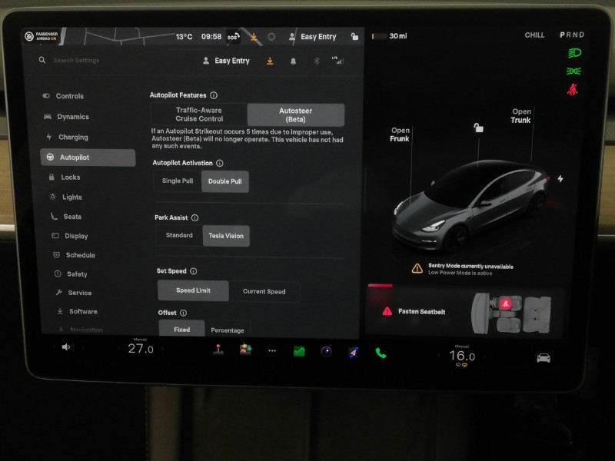Switch to the Charging settings tab
This screenshot has height=461, width=615.
click(x=74, y=137)
